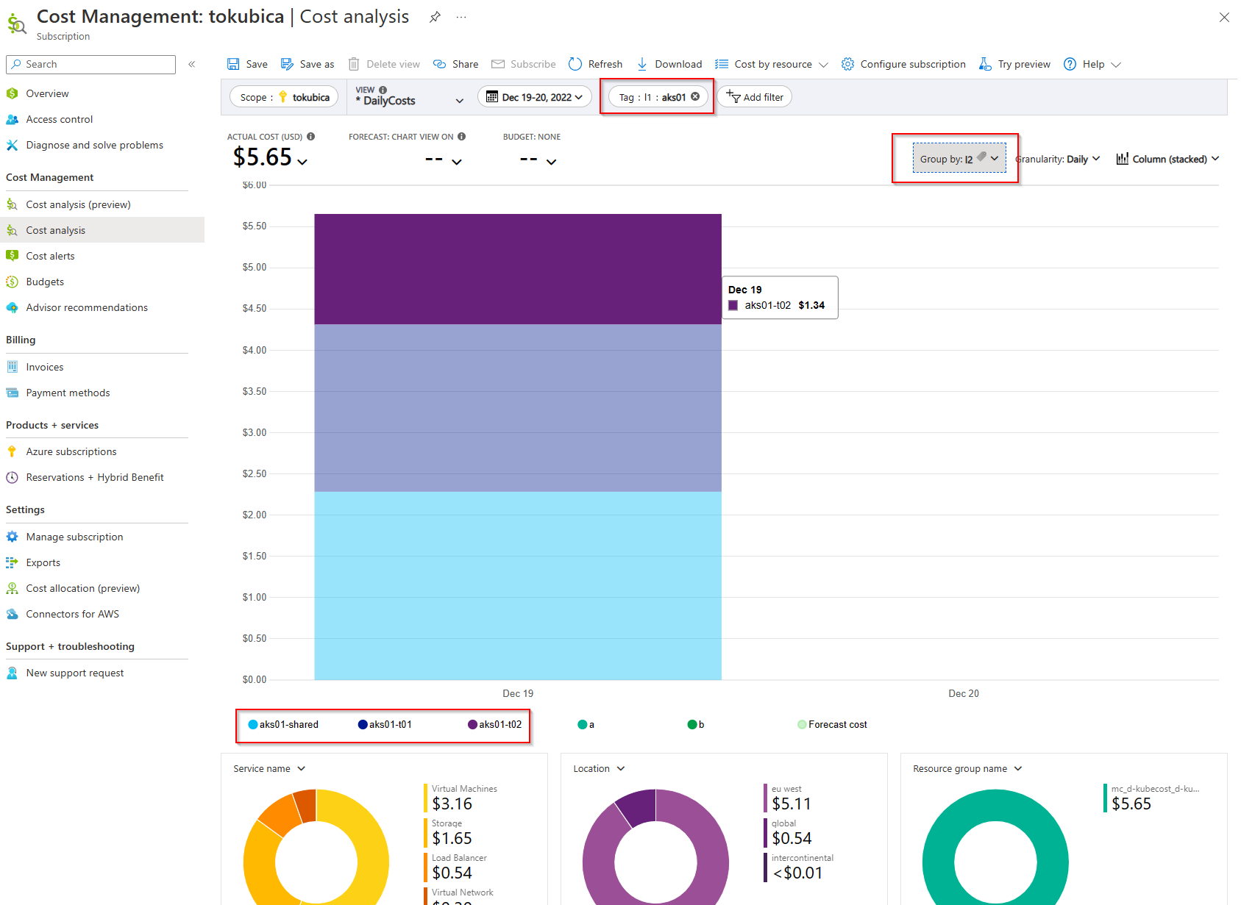Click the purple aks01-t02 bar segment
This screenshot has width=1241, height=905.
tap(517, 269)
